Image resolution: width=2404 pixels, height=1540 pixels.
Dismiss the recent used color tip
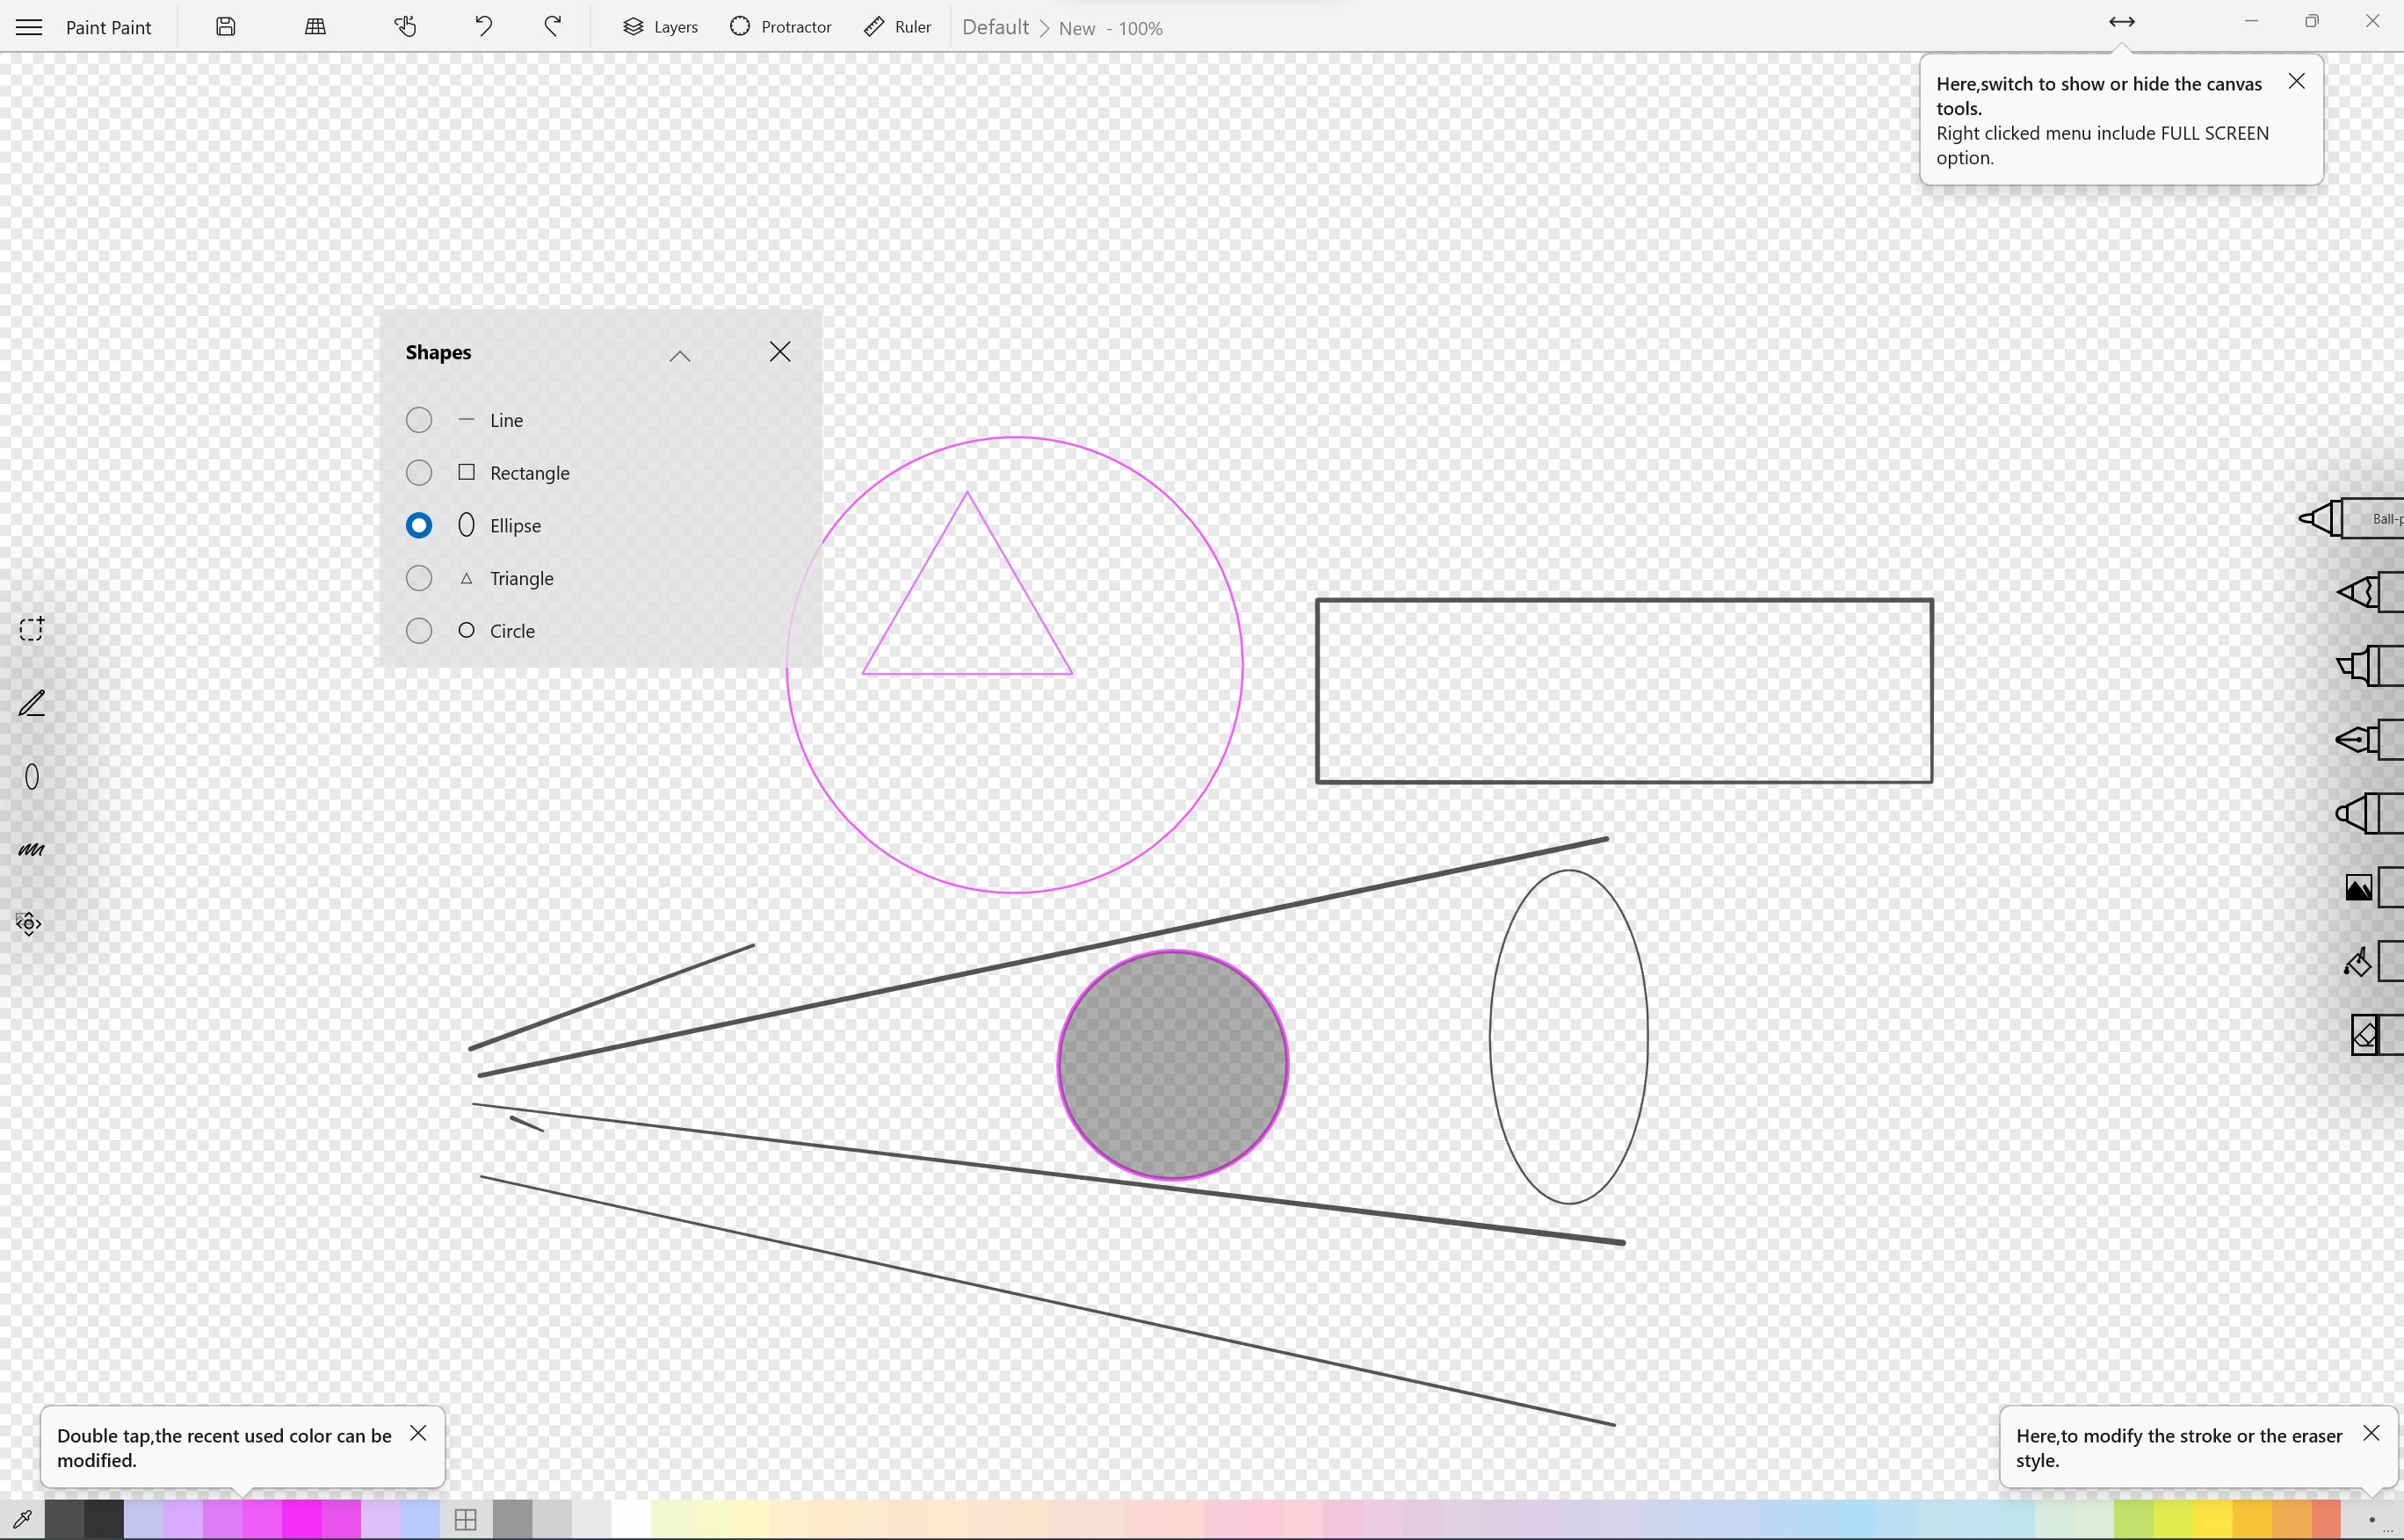coord(419,1432)
